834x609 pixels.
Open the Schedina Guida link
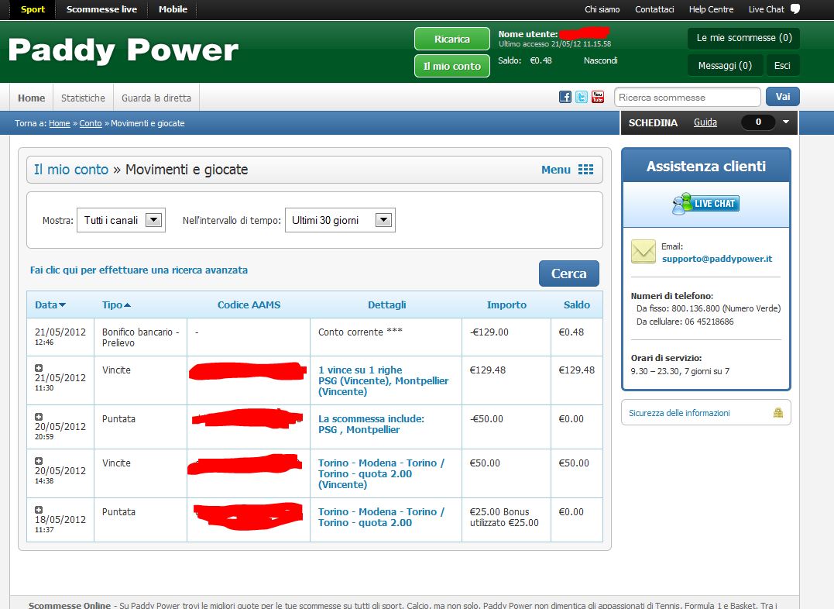point(705,122)
